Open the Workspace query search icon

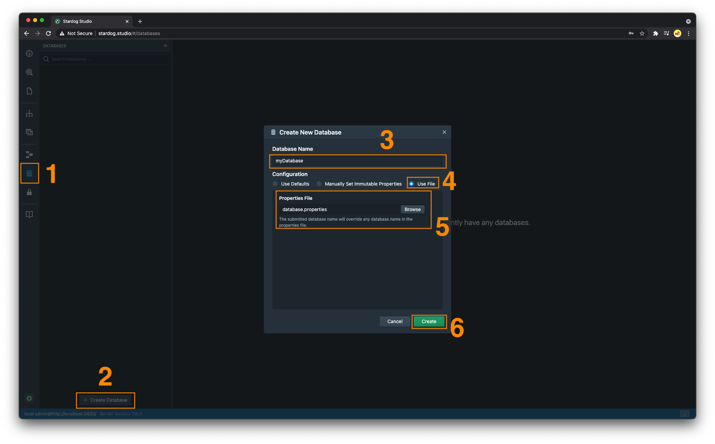(x=29, y=72)
